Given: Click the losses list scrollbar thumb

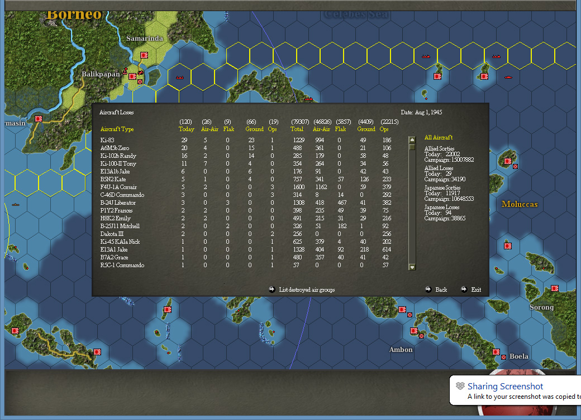Looking at the screenshot, I should pos(412,147).
